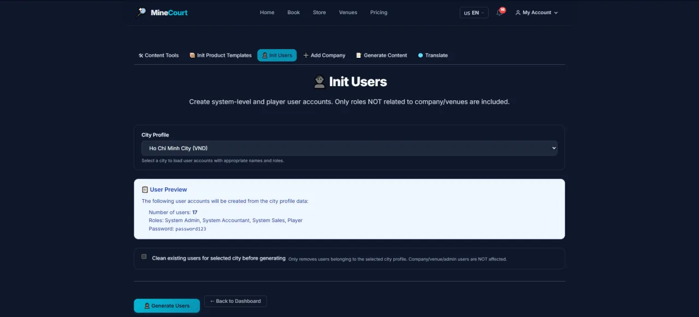Viewport: 699px width, 317px height.
Task: Click the Add Company plus icon
Action: click(306, 55)
